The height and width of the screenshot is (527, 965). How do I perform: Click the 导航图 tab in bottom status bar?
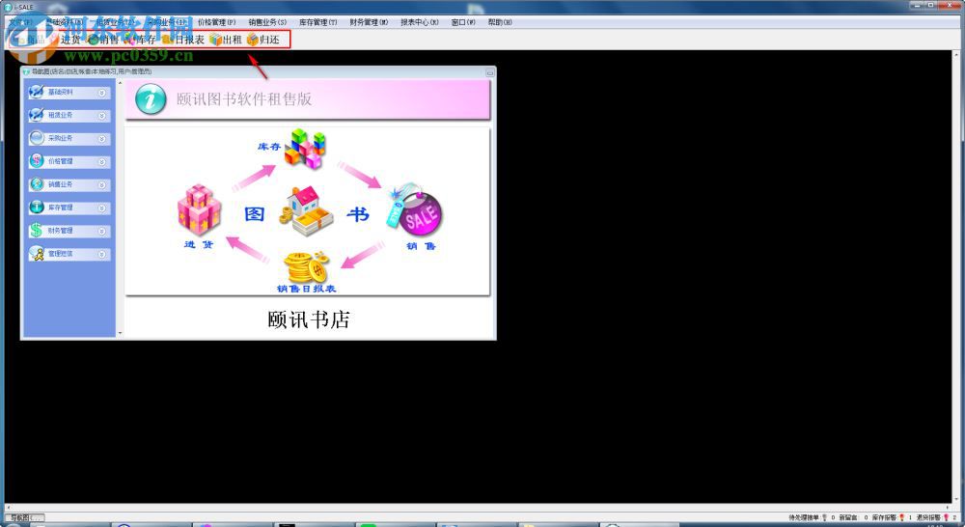[x=25, y=517]
